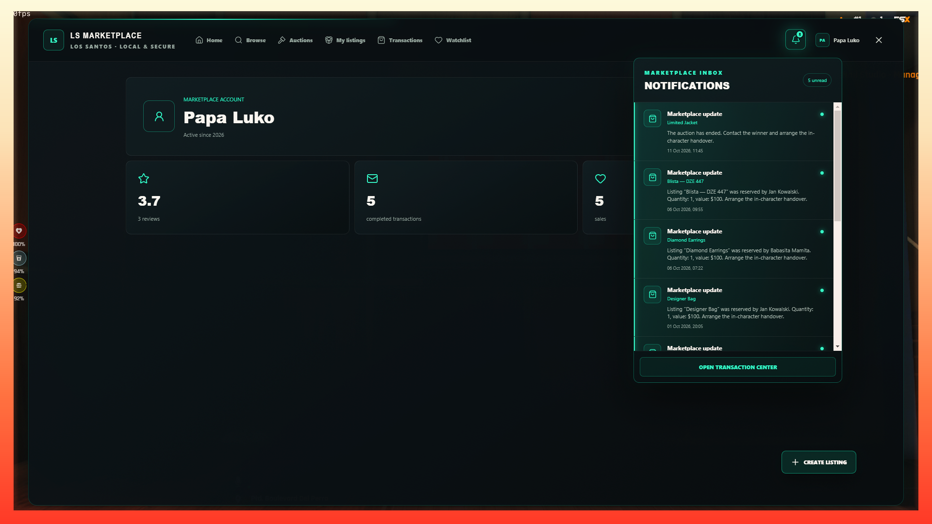Click the bag icon on the Limited Jacket notification
The image size is (932, 524).
[652, 118]
